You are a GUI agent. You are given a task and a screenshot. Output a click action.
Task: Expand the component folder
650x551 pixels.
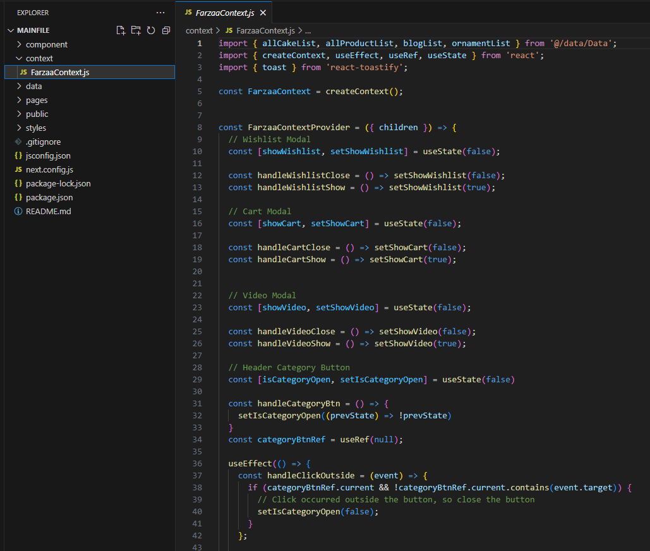(x=46, y=45)
